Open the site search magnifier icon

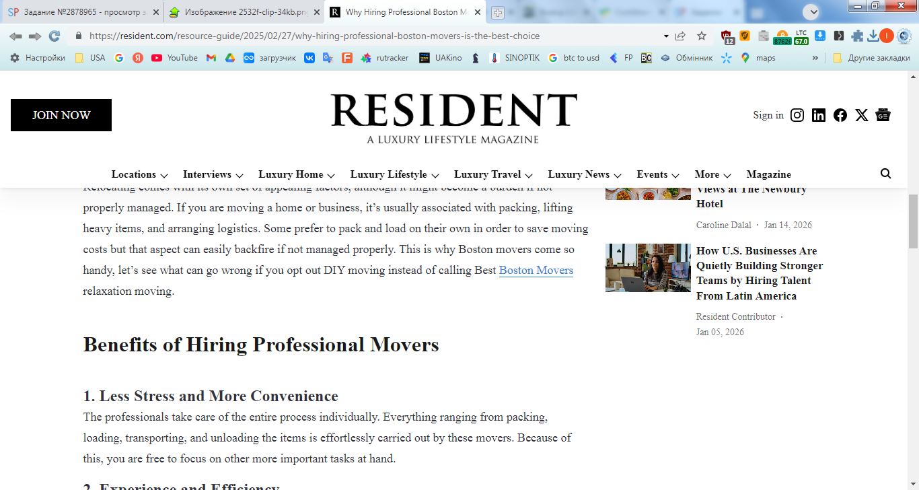(885, 174)
